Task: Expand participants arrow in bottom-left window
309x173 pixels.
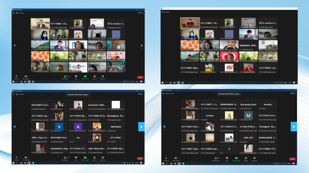Action: pos(71,157)
